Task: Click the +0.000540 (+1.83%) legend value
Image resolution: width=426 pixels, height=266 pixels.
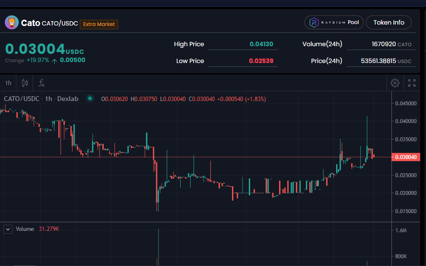Action: coord(242,99)
